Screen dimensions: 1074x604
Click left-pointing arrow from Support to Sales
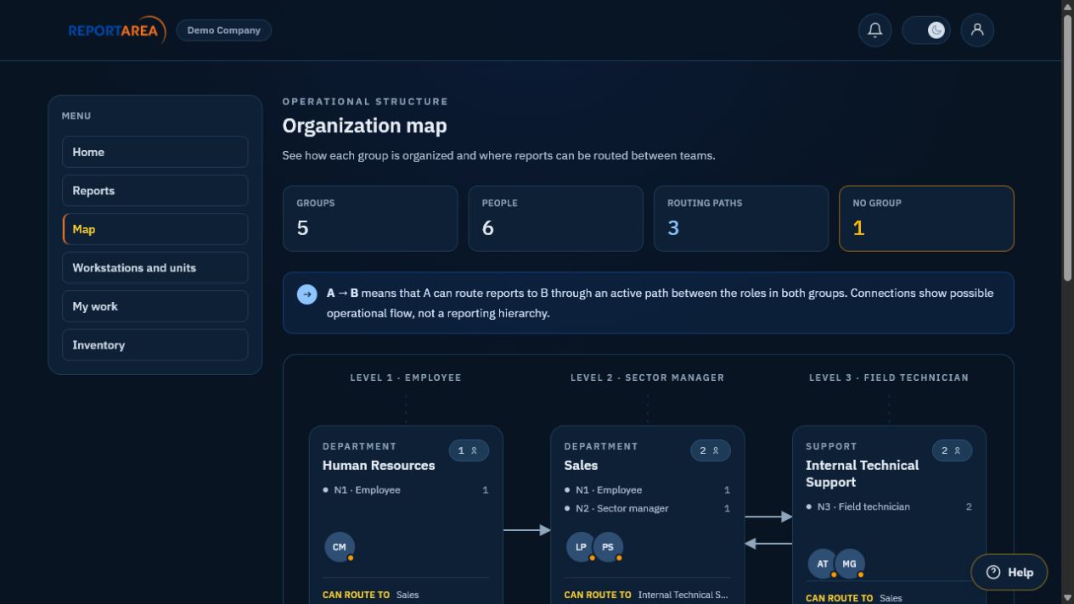[x=768, y=544]
